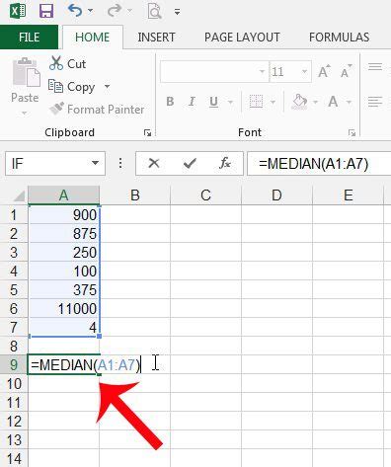Toggle Underline formatting
The image size is (391, 467).
213,102
